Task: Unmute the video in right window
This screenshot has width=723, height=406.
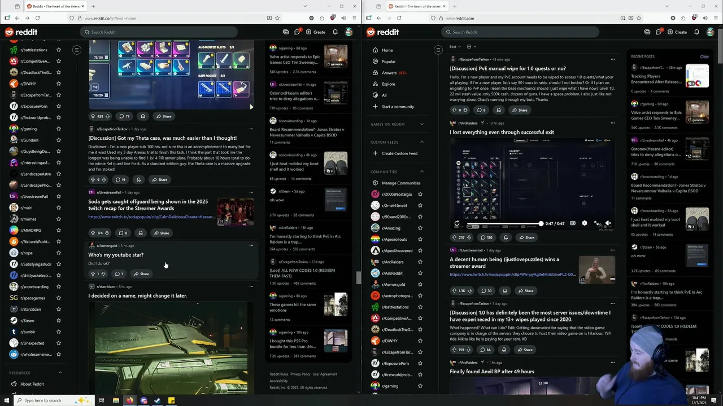Action: [x=608, y=223]
